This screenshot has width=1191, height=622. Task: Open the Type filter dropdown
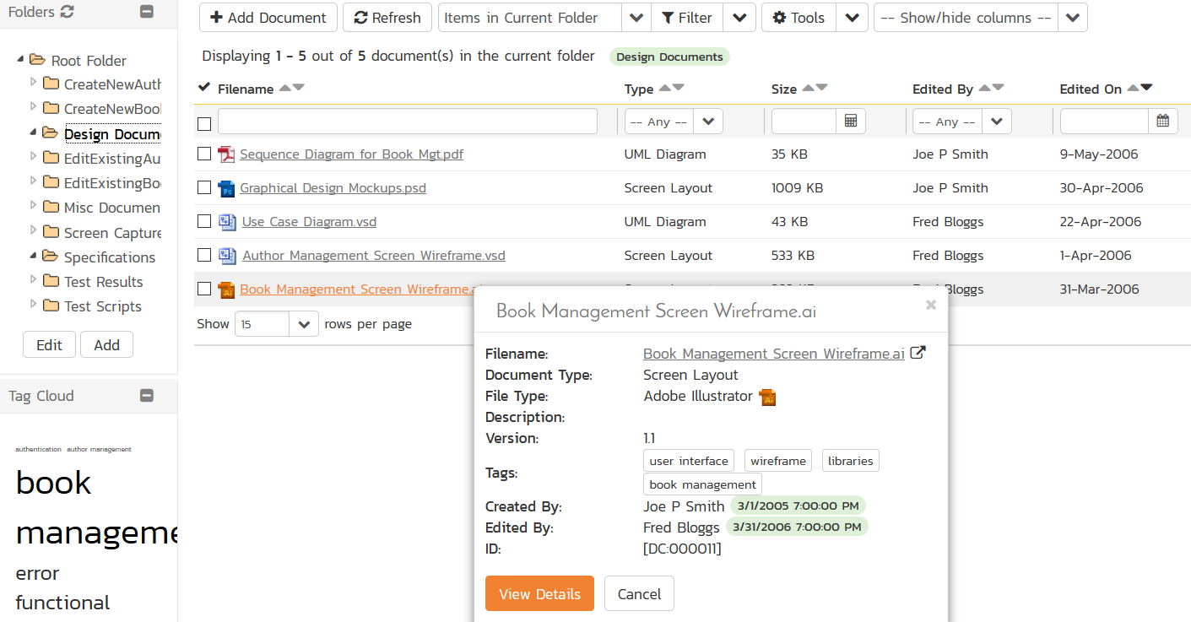pos(674,122)
